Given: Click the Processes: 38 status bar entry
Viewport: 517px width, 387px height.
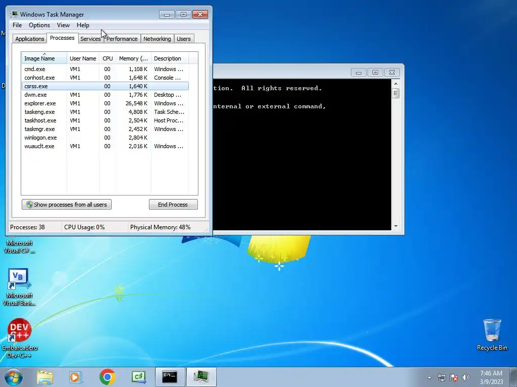Looking at the screenshot, I should point(27,227).
